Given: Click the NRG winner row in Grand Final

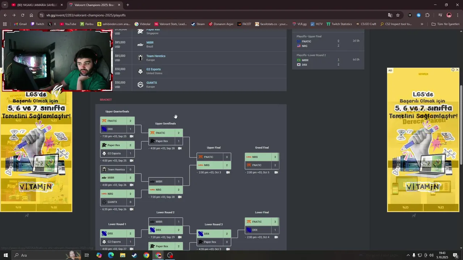Looking at the screenshot, I should [262, 157].
